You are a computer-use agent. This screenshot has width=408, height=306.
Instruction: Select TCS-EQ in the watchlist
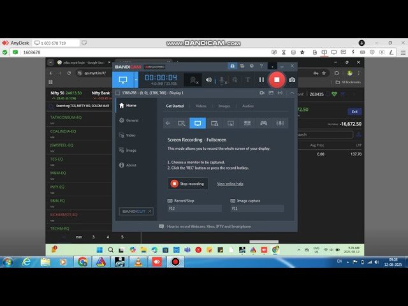(x=57, y=159)
